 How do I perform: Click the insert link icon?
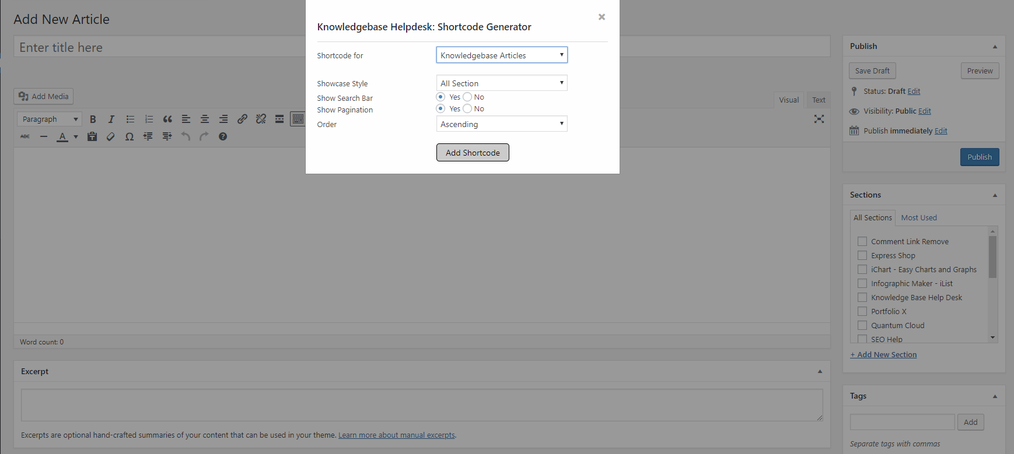[242, 119]
